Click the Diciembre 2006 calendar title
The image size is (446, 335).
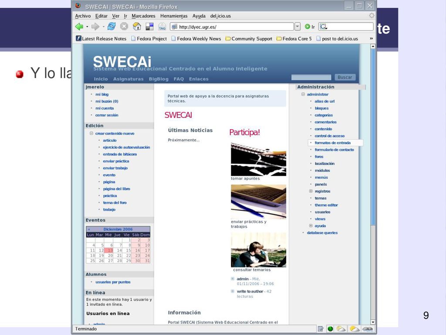click(x=118, y=229)
